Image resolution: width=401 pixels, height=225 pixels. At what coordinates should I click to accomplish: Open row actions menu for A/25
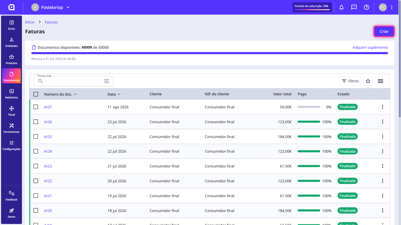click(x=383, y=136)
